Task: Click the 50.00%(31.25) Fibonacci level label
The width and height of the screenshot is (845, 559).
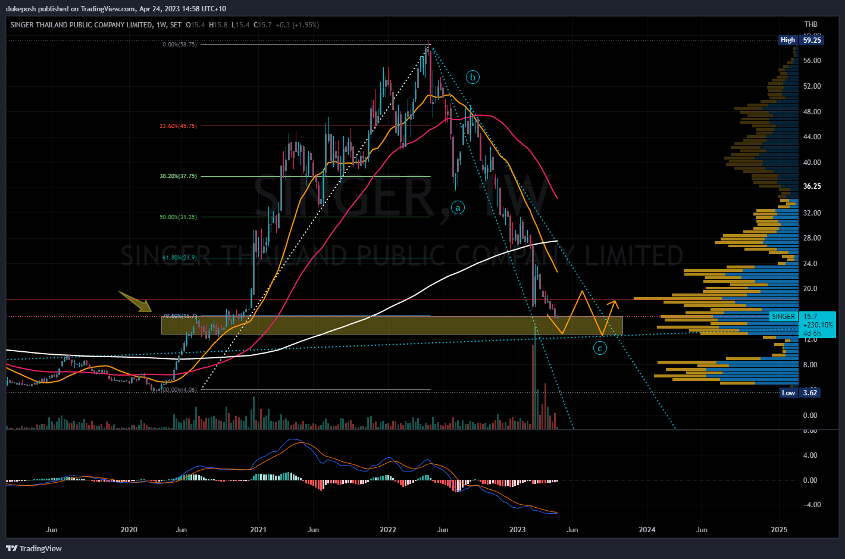Action: tap(178, 217)
